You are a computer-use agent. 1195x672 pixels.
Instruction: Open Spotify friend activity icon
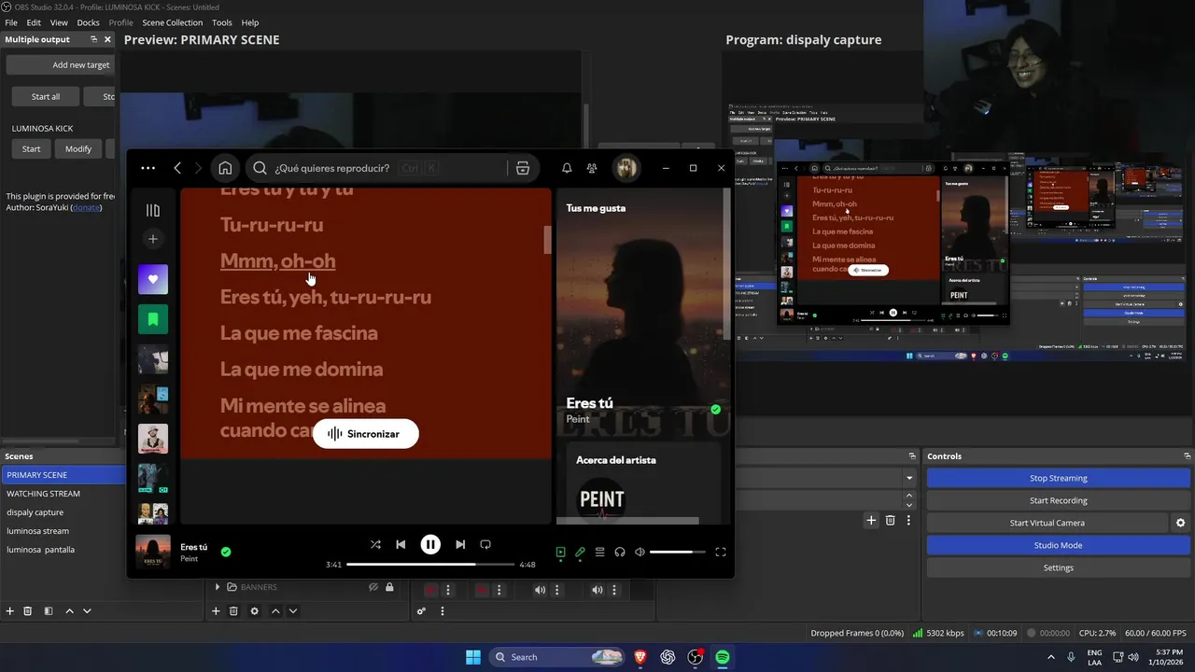point(592,168)
